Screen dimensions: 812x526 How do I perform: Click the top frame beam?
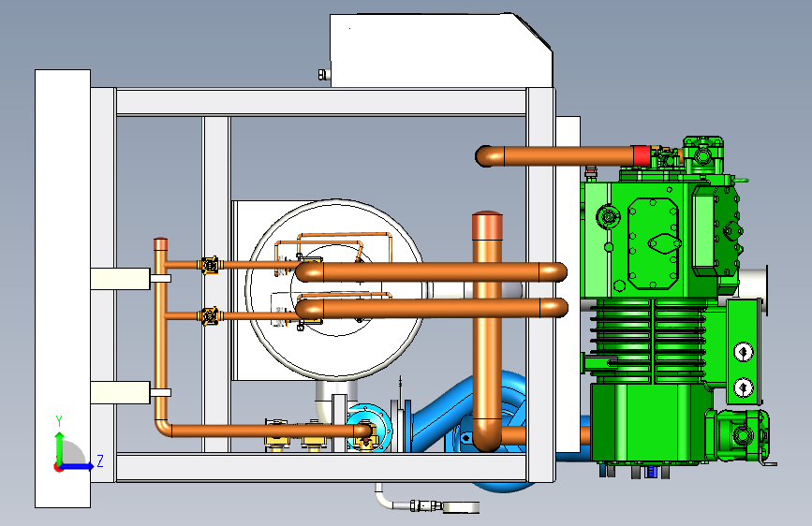pos(321,103)
